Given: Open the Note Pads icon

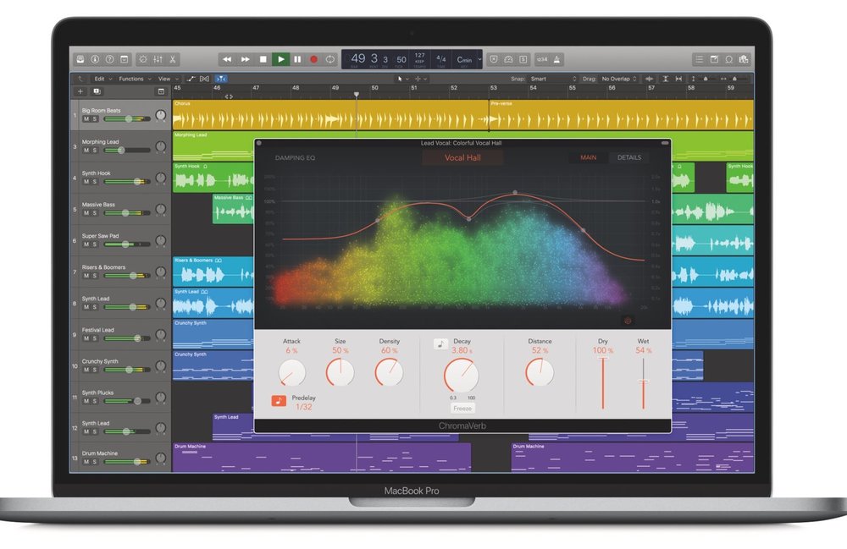Looking at the screenshot, I should (x=714, y=59).
